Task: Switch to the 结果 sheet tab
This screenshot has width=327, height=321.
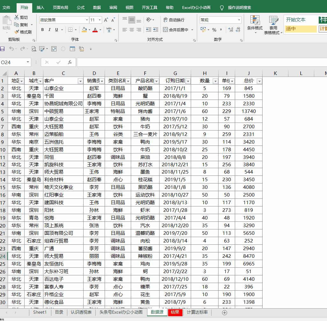Action: coord(175,312)
